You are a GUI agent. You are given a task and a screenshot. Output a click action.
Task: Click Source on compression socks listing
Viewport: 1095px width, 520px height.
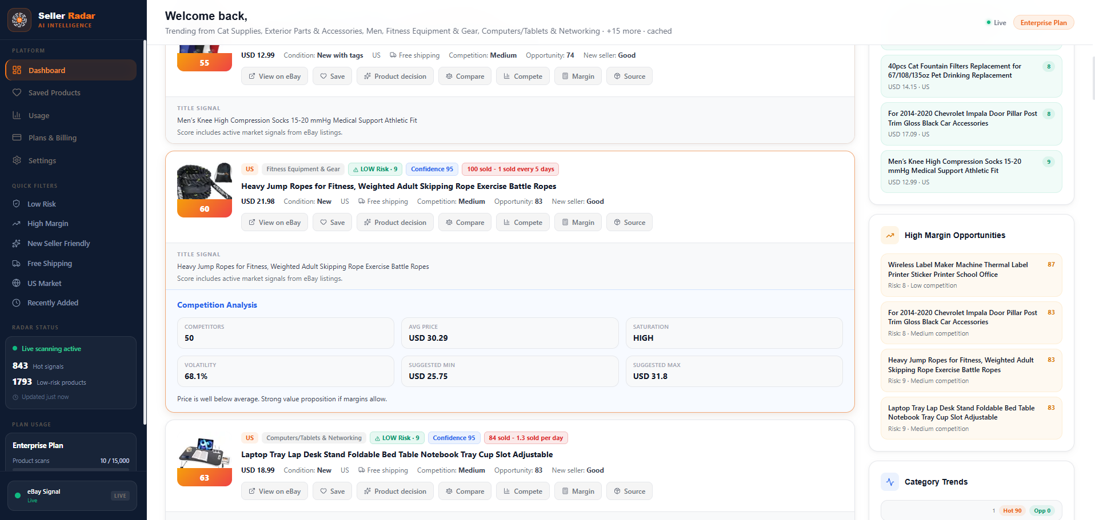[629, 76]
